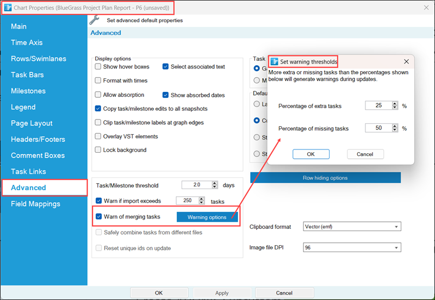Open the Clipboard format dropdown
The height and width of the screenshot is (300, 435).
pyautogui.click(x=352, y=227)
